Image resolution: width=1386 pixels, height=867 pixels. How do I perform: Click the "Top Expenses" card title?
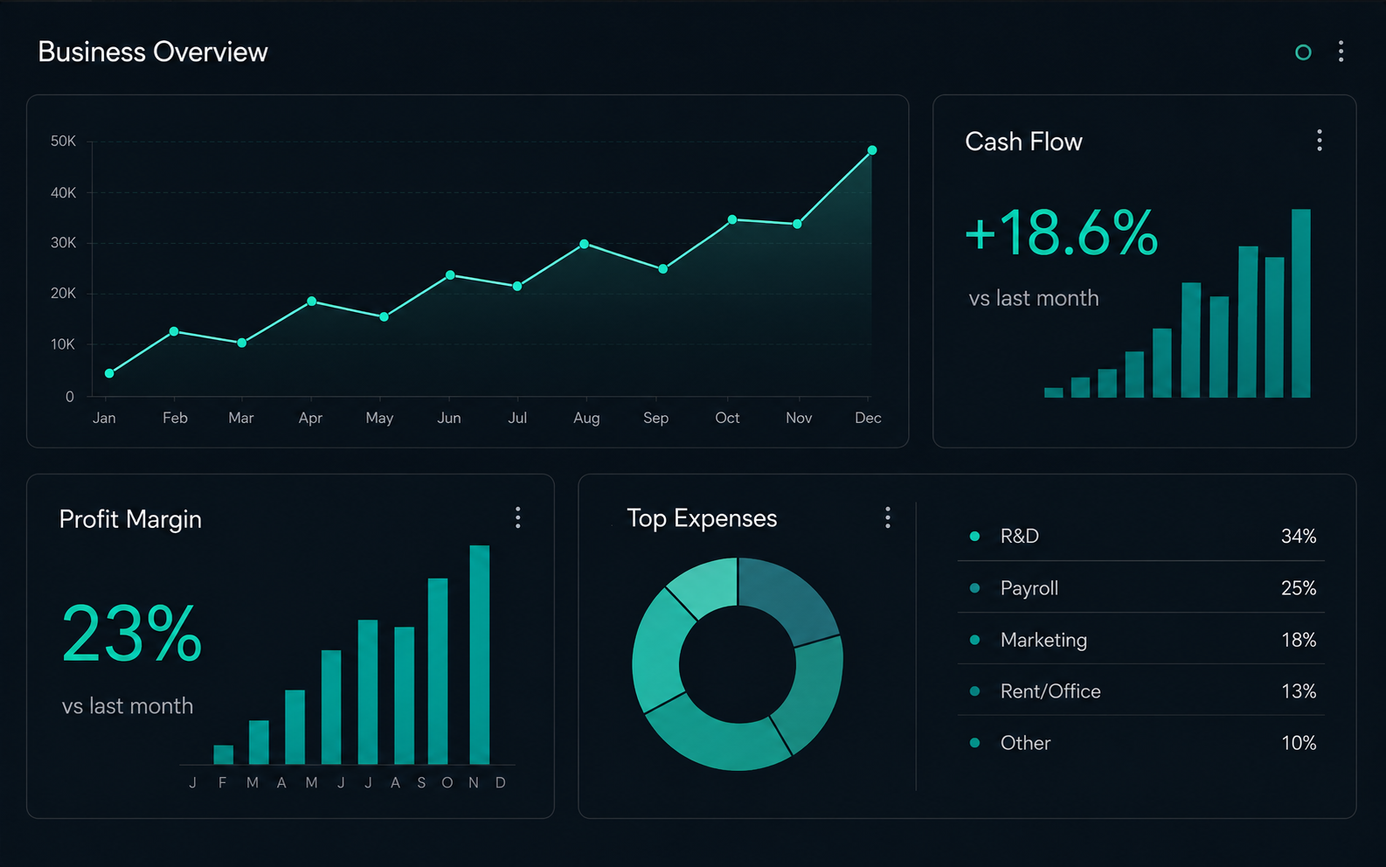coord(702,518)
